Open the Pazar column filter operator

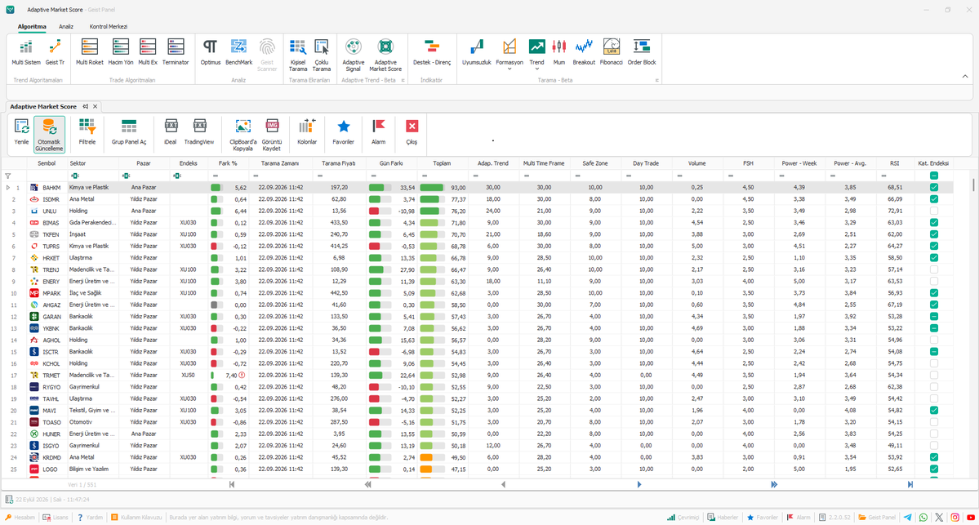click(x=126, y=176)
